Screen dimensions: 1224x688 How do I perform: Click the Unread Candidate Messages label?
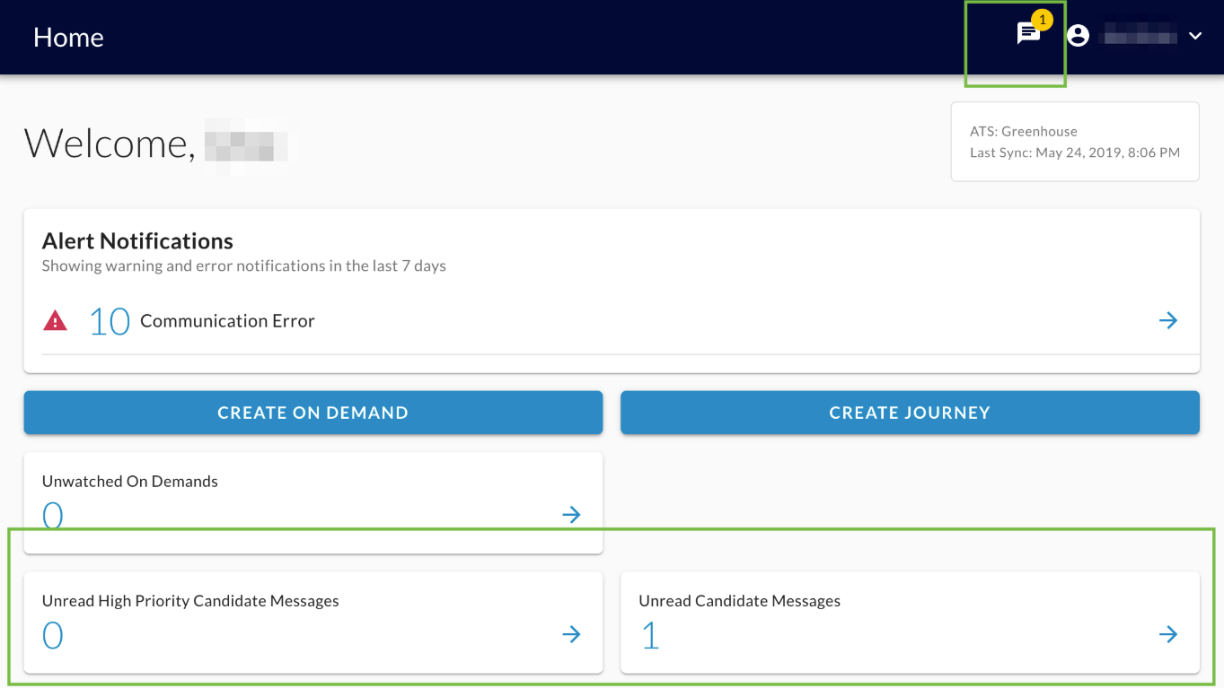click(x=739, y=601)
